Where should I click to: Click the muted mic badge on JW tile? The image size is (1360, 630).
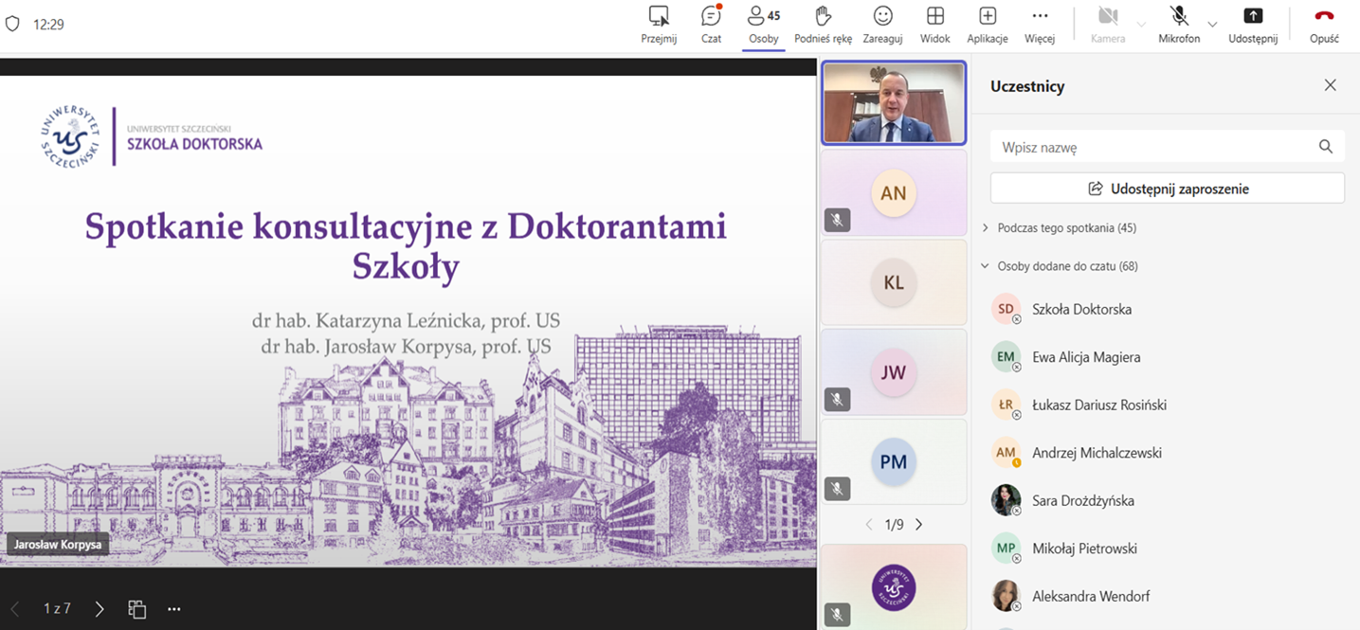[x=837, y=400]
